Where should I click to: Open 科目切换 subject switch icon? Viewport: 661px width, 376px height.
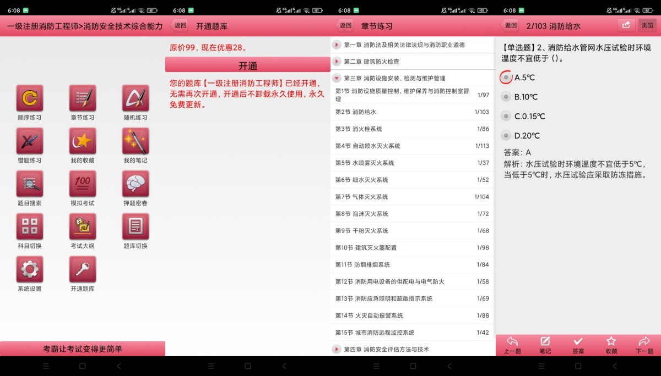click(x=30, y=227)
